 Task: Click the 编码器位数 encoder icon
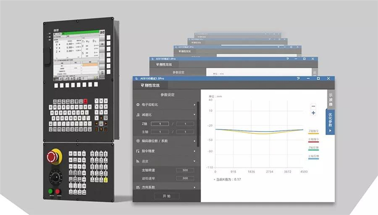137,141
